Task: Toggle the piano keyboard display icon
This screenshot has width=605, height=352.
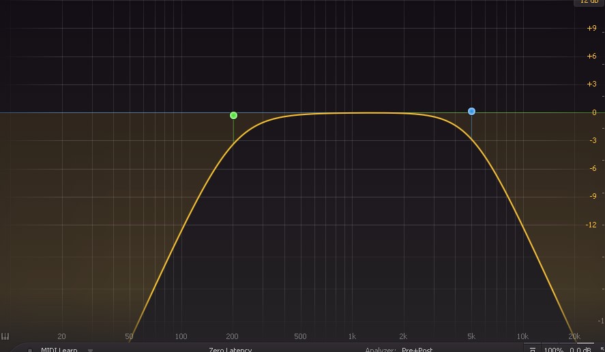Action: point(5,336)
